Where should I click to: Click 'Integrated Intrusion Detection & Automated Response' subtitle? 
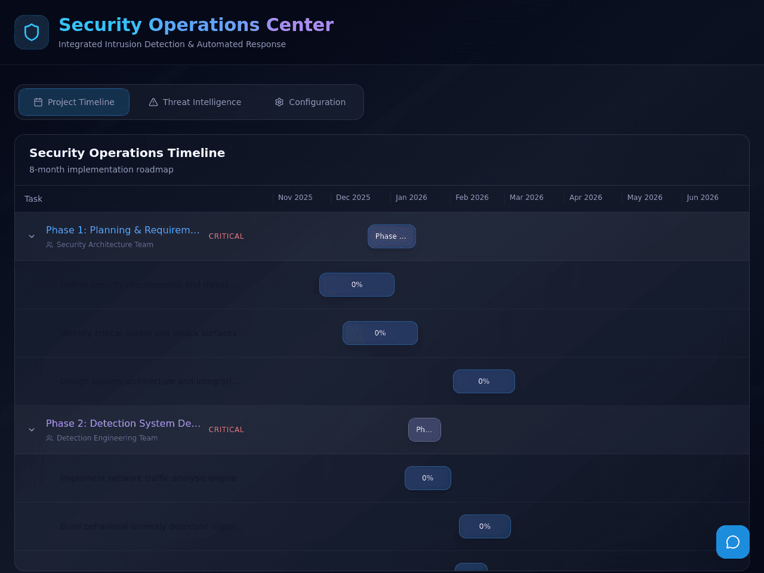[x=172, y=44]
